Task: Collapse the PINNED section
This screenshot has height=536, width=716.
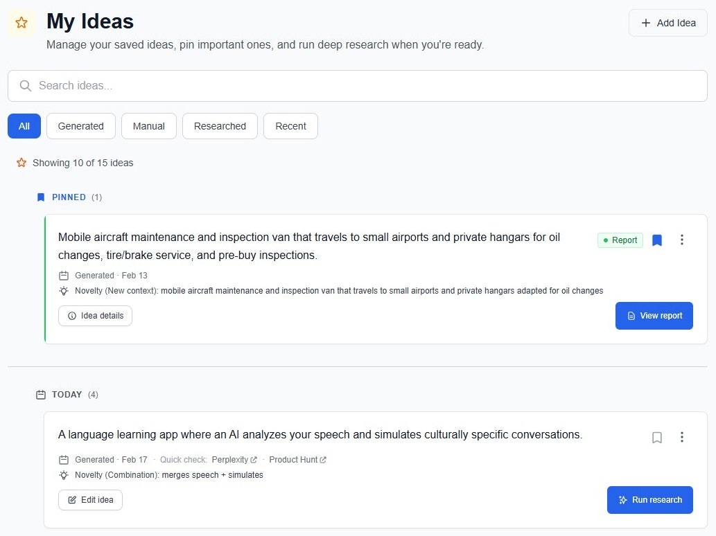Action: (69, 197)
